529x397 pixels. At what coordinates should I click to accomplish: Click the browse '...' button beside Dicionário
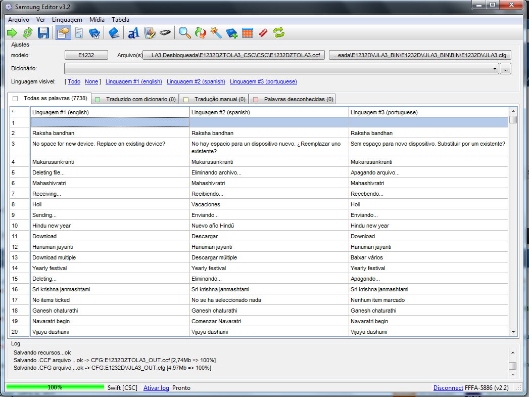(505, 69)
